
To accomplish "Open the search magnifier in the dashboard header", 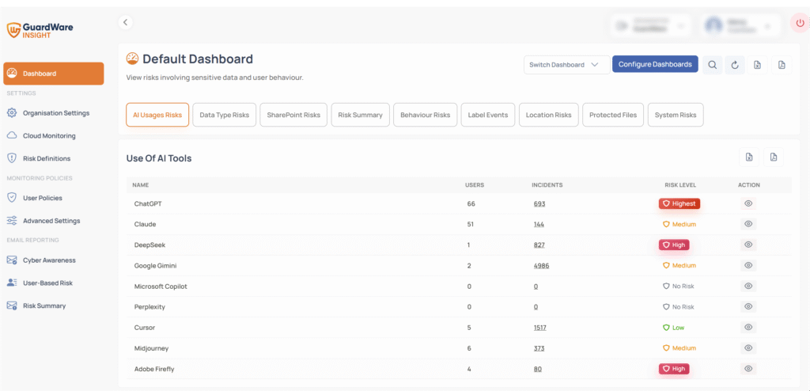I will coord(713,65).
